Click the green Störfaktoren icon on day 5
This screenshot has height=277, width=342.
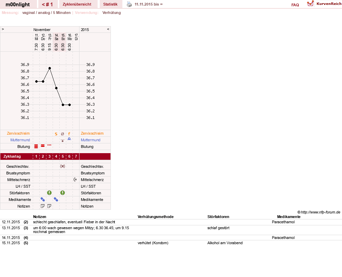pyautogui.click(x=63, y=193)
